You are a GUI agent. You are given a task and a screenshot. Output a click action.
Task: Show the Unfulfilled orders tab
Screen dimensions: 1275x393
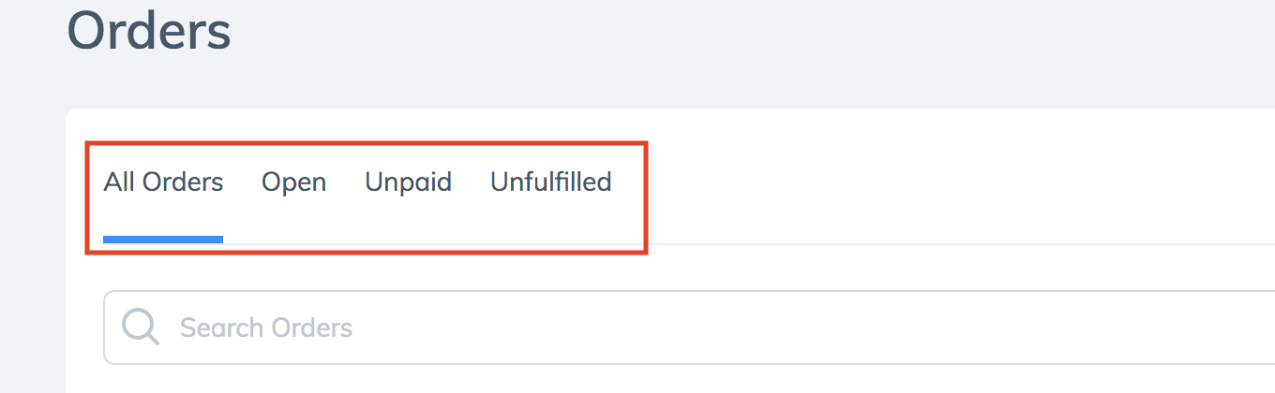click(x=550, y=182)
